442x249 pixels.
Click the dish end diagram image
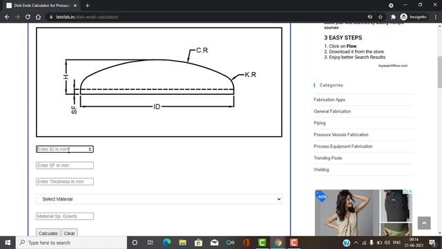(x=159, y=82)
